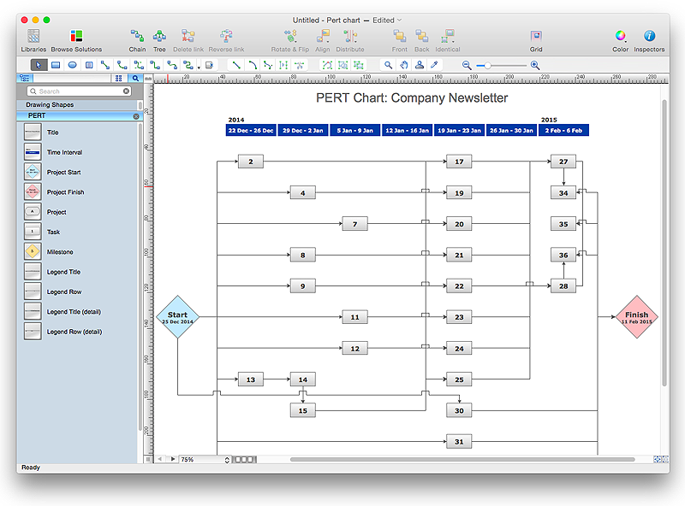This screenshot has height=506, width=685.
Task: Open the 75% zoom level dropdown
Action: tap(205, 459)
